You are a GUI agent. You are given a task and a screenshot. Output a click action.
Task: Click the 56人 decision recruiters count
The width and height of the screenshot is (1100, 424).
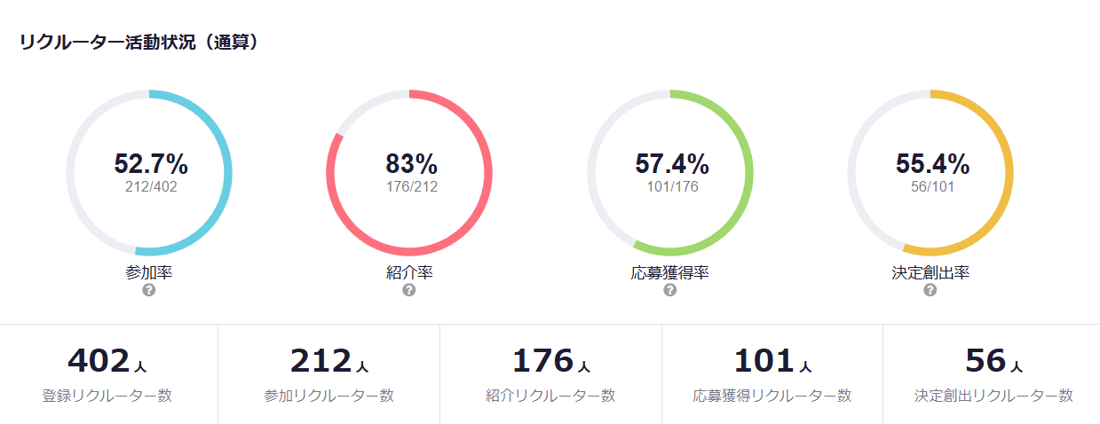pos(993,361)
